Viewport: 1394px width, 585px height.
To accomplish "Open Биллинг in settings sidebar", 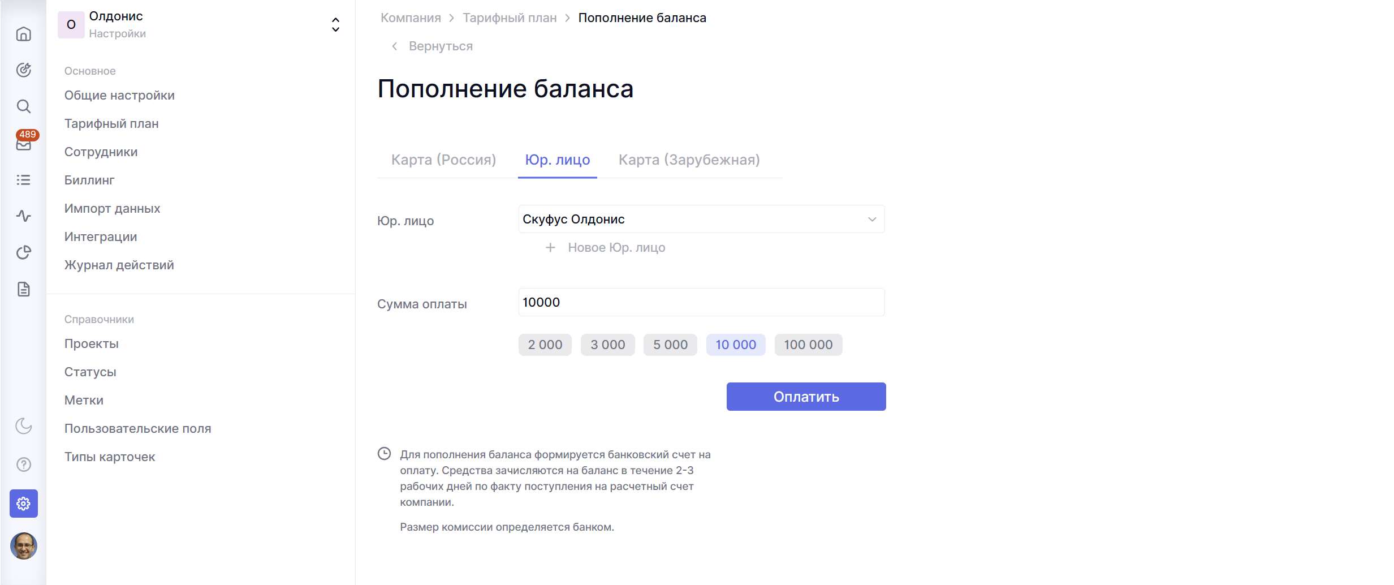I will point(89,180).
